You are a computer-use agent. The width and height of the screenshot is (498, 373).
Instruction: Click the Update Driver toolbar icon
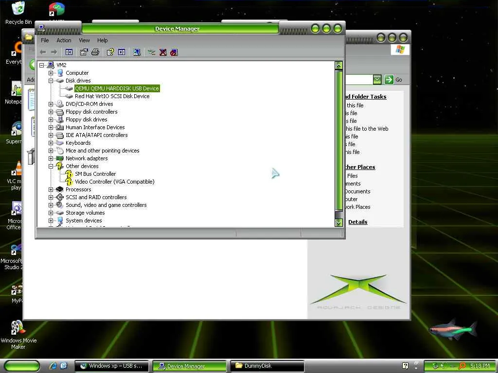152,52
